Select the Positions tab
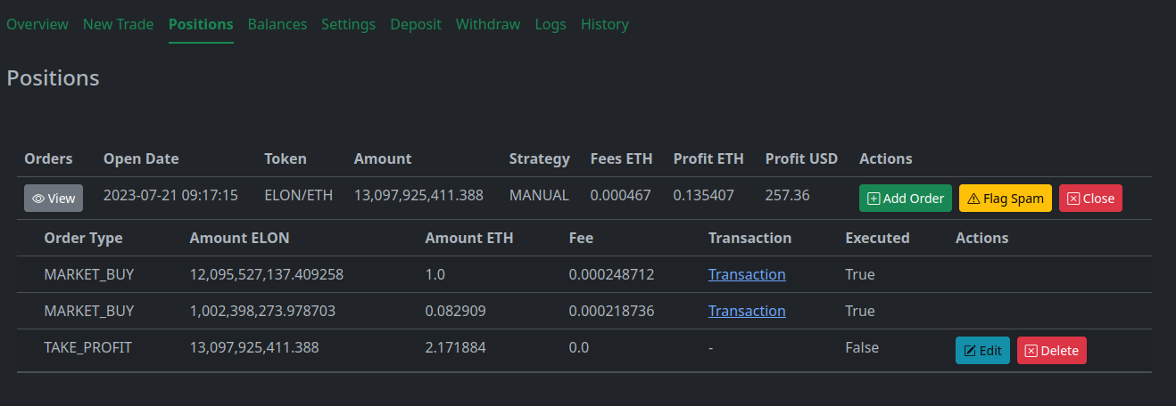 pyautogui.click(x=201, y=24)
